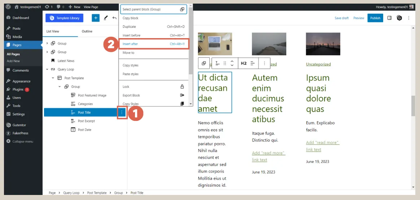Image resolution: width=420 pixels, height=200 pixels.
Task: Collapse the Post Template tree item
Action: pos(53,78)
